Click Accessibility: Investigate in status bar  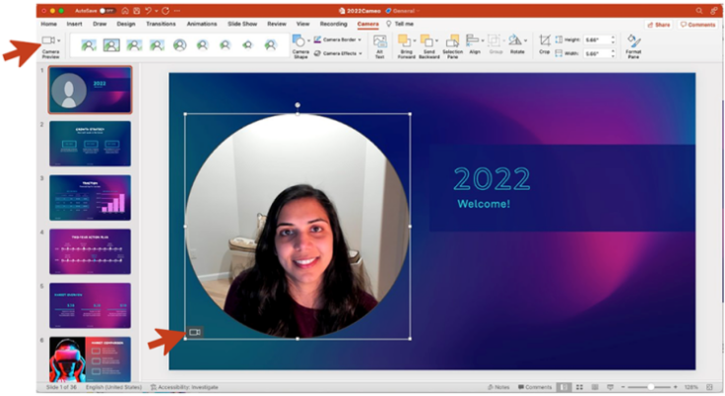click(x=184, y=387)
